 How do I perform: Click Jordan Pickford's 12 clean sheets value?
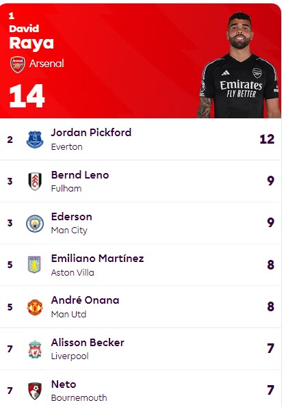(x=267, y=140)
